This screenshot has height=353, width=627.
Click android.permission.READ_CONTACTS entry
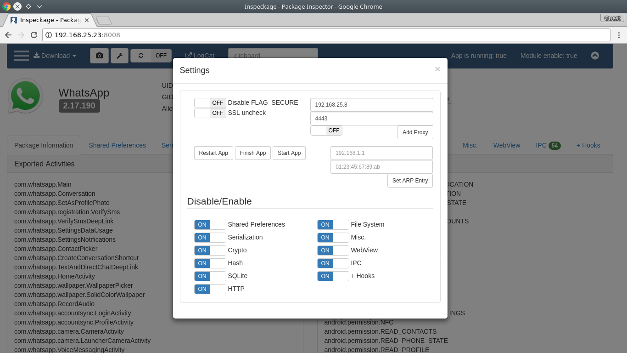(x=380, y=331)
